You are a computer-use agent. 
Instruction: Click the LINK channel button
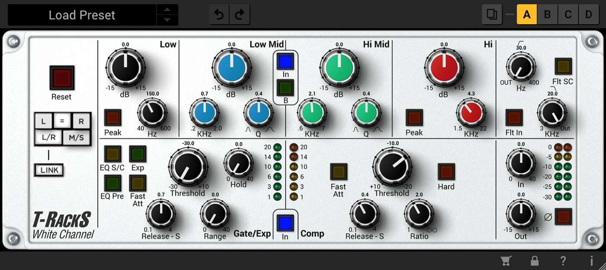tap(49, 170)
